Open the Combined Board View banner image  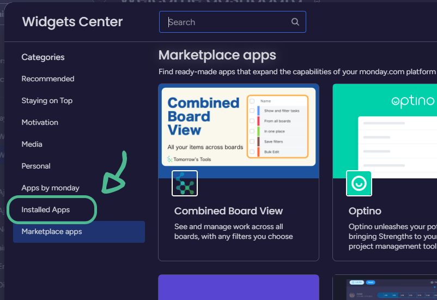(x=238, y=127)
